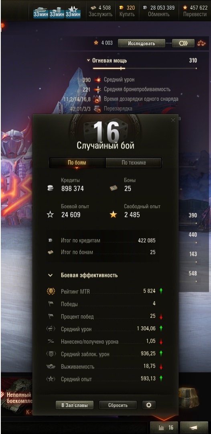Click the Сбросить button
211x434 pixels.
click(118, 405)
